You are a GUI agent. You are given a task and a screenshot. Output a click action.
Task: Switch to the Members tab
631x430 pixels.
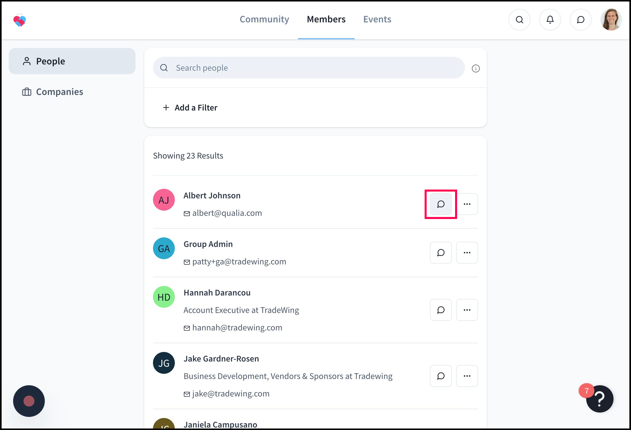pos(326,19)
